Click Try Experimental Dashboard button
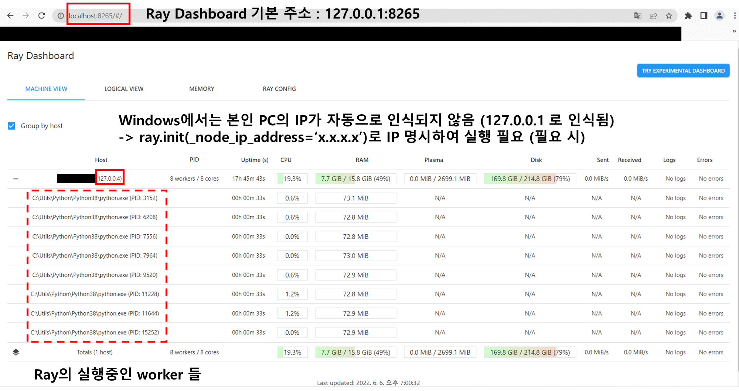This screenshot has height=391, width=739. 683,71
